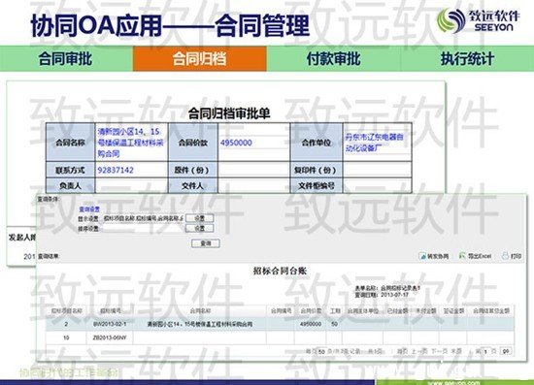This screenshot has width=534, height=385.
Task: Select the 执行统计 tab
Action: coord(467,59)
